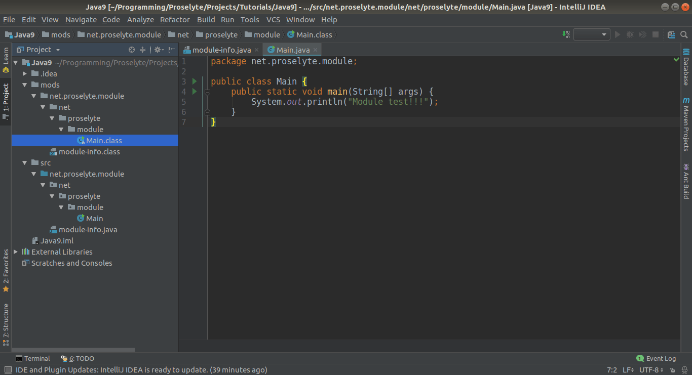Screen dimensions: 692x375
Task: Click the line 4 green run gutter arrow
Action: [195, 92]
